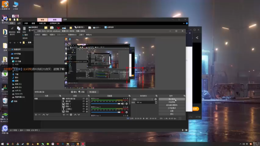260x146 pixels.
Task: Click the 开始录制 start recording button
Action: coord(172,102)
